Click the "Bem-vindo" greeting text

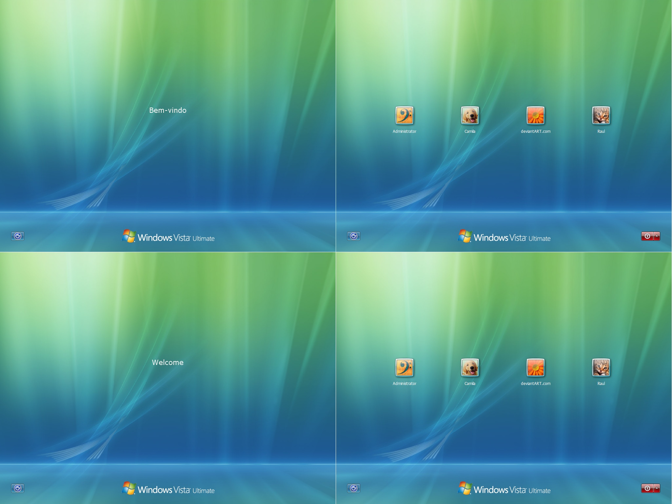click(x=168, y=111)
